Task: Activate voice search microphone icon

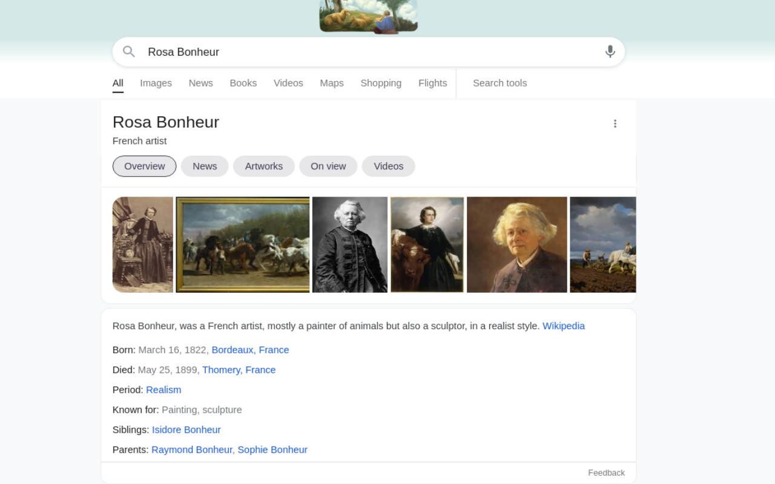Action: (x=610, y=51)
